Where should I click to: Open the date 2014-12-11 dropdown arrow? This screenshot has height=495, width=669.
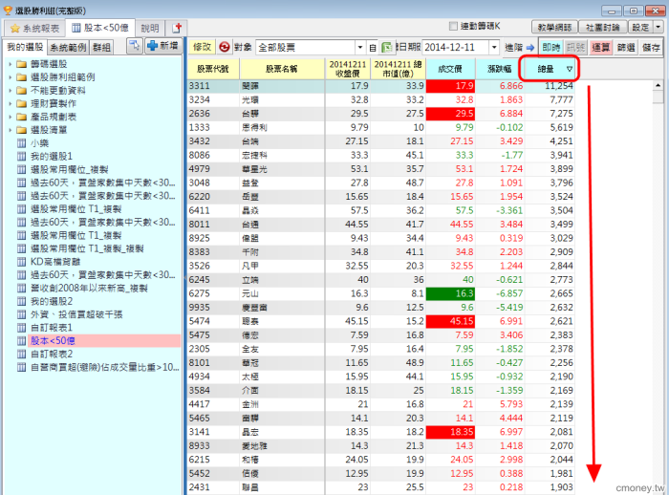click(x=494, y=48)
